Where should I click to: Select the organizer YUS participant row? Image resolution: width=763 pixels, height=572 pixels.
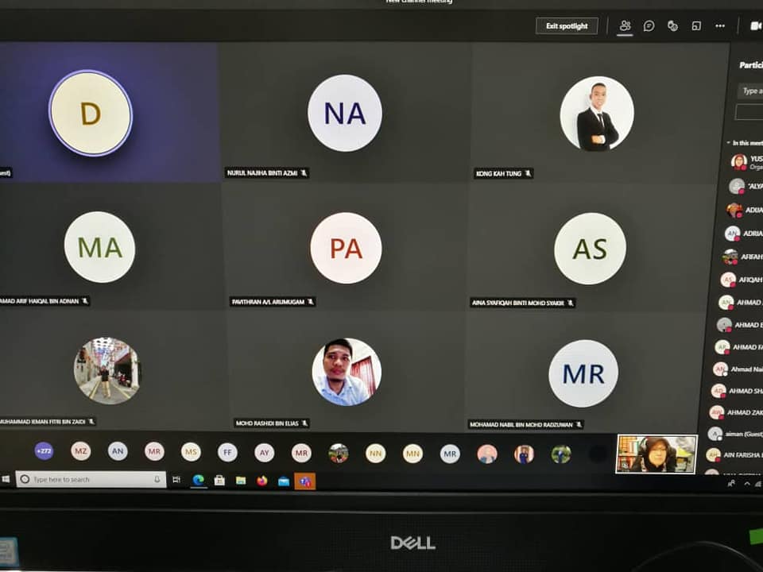click(x=747, y=162)
